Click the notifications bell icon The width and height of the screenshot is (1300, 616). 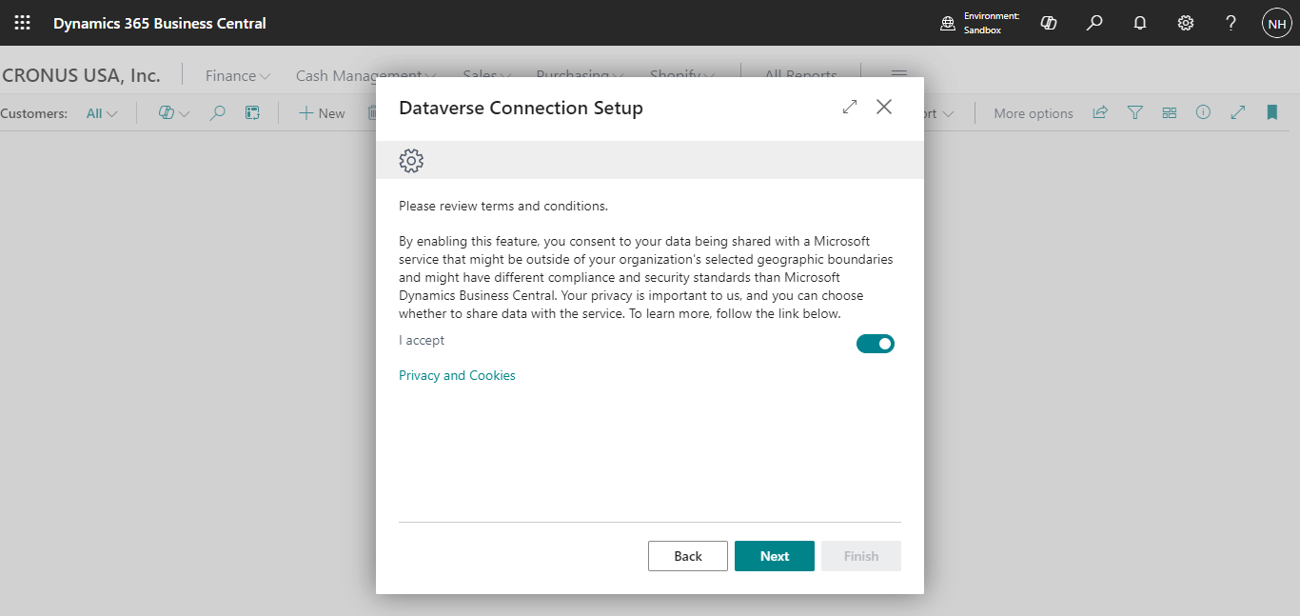coord(1140,23)
